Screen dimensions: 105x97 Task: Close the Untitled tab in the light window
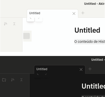[74, 13]
